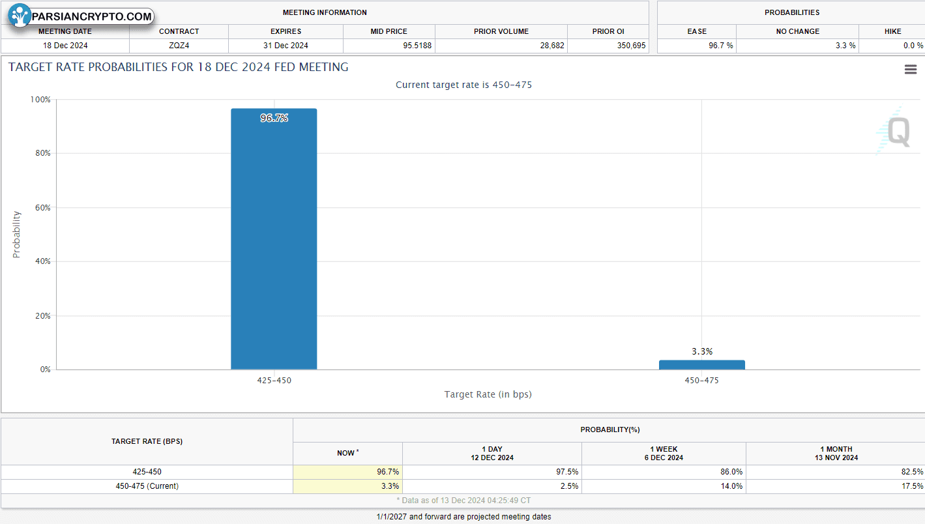Click the EASE probability header
The image size is (925, 524).
pos(697,31)
